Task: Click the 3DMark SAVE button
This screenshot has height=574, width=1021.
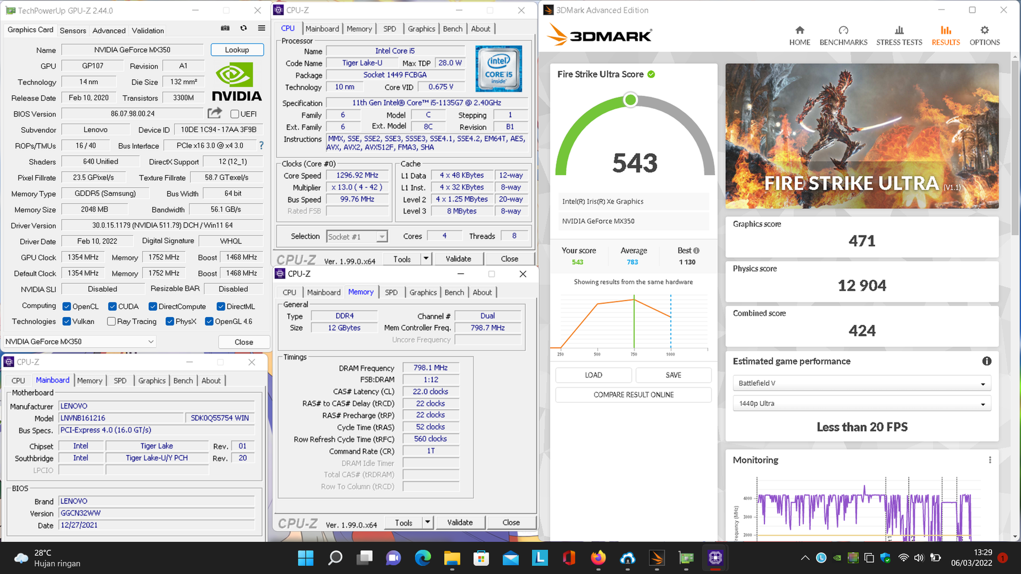Action: [x=673, y=375]
